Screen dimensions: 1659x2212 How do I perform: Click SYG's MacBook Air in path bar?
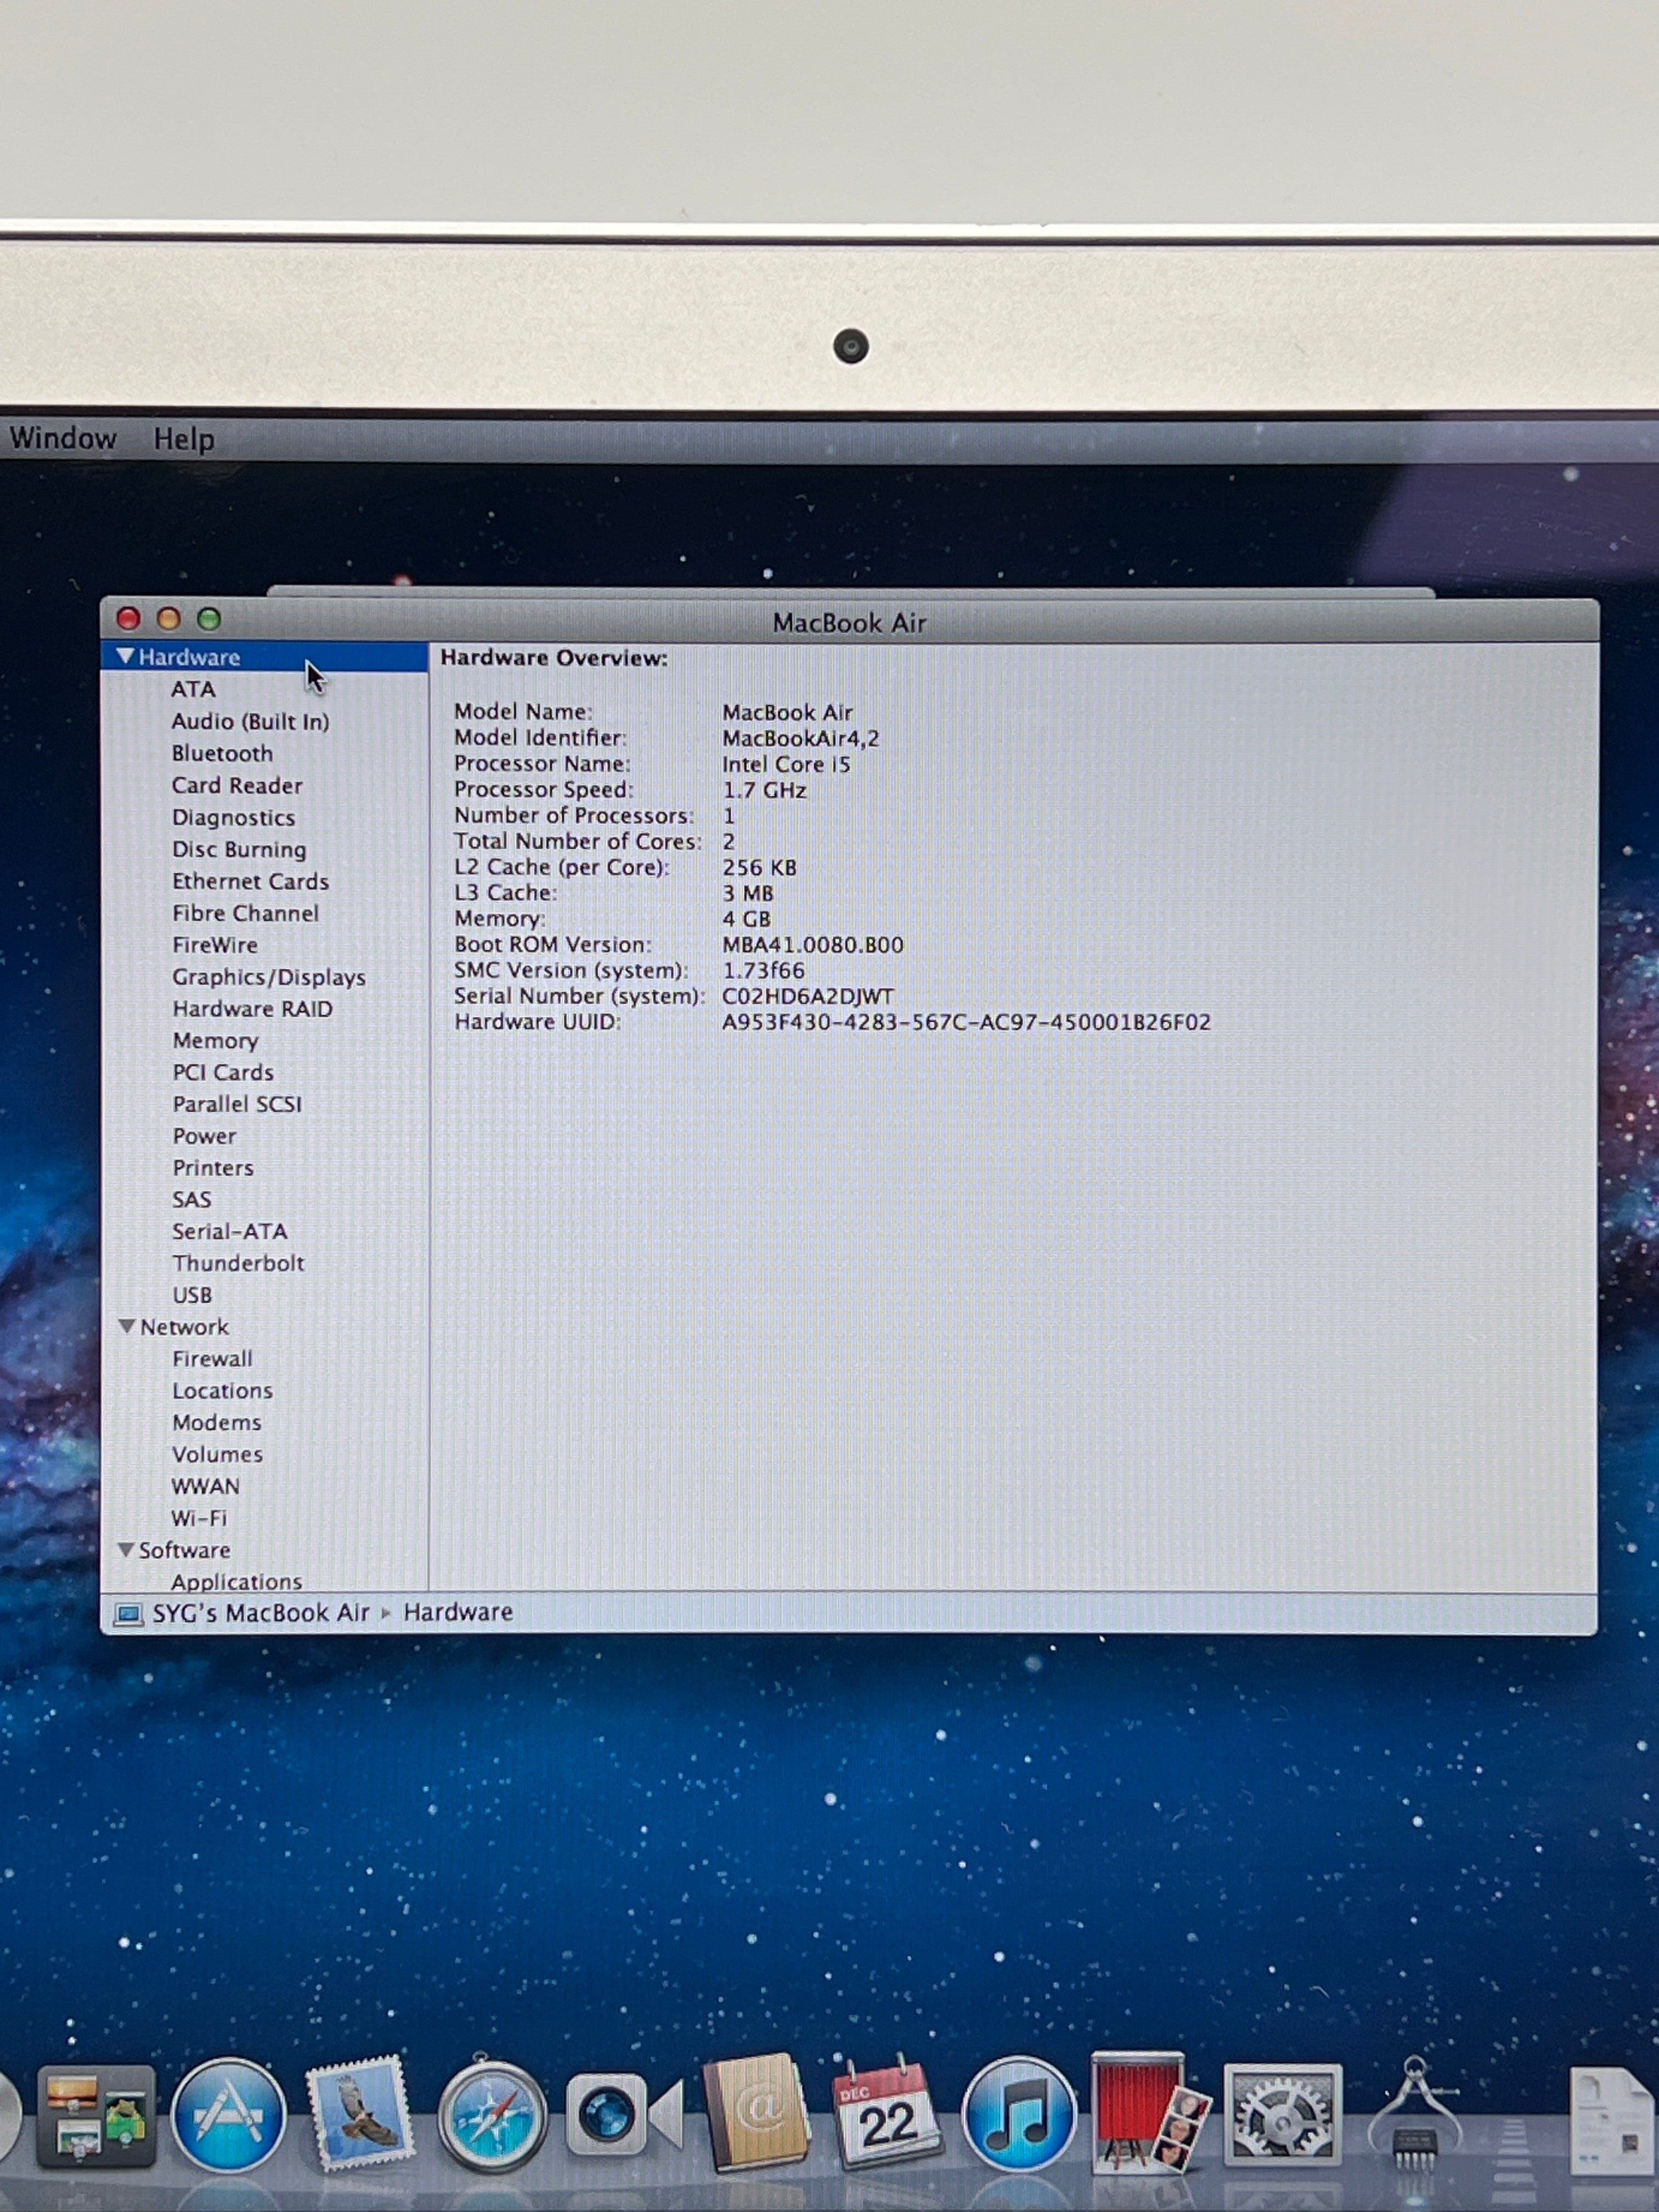click(x=261, y=1613)
